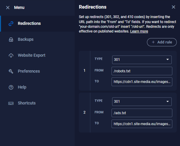Follow the Learn more link
Screen dimensions: 180x146
tap(139, 31)
